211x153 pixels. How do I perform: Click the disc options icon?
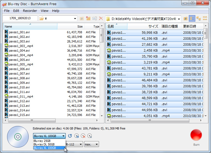(90, 136)
